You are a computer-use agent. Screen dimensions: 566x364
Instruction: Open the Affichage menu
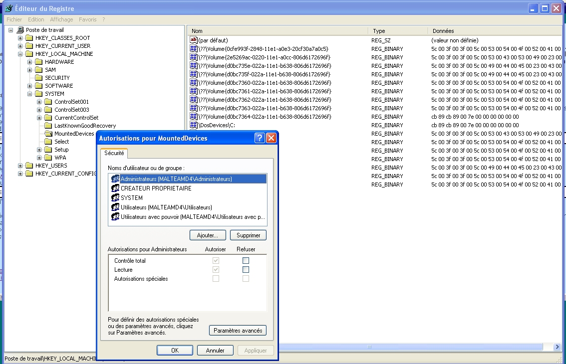[61, 19]
